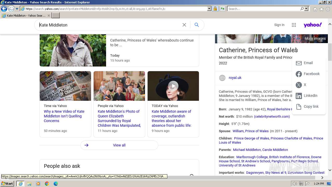This screenshot has height=187, width=332.
Task: Expand the address bar URL dropdown
Action: [209, 9]
